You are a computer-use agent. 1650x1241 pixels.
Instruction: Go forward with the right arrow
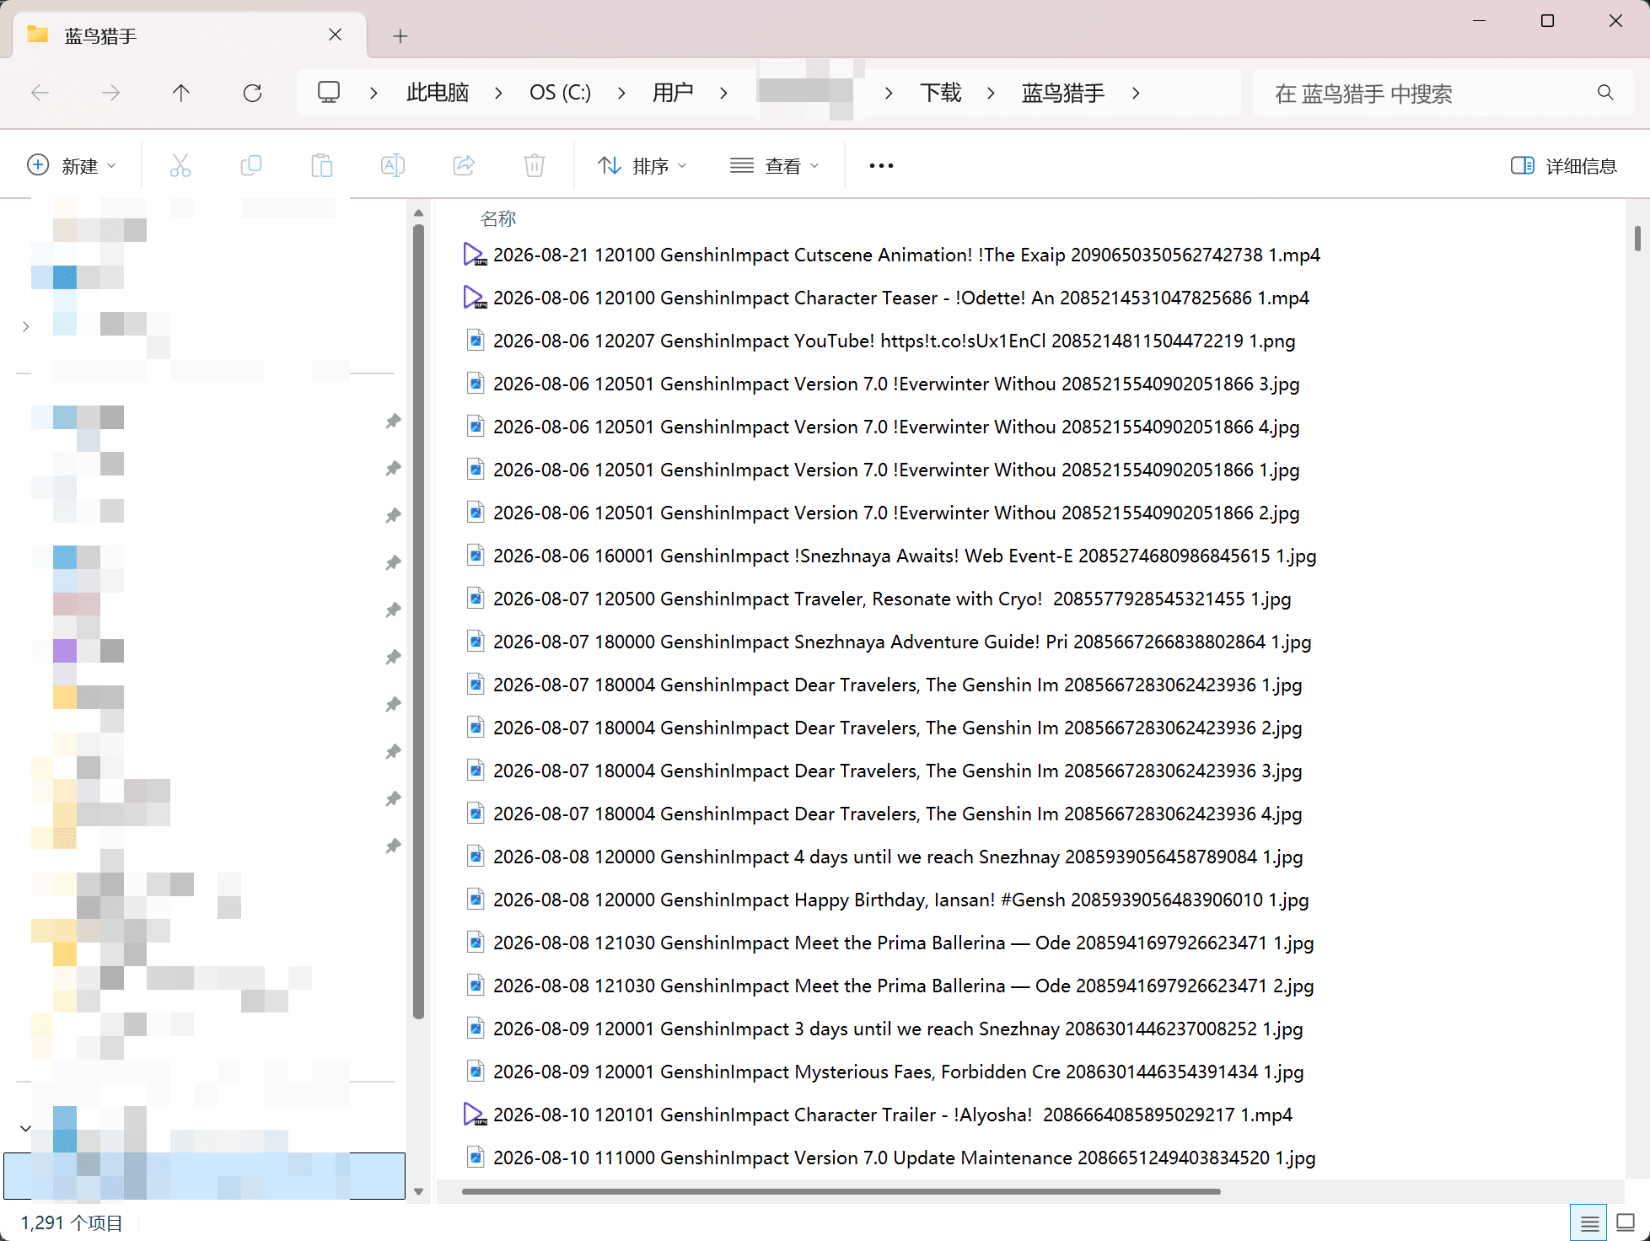click(x=110, y=93)
